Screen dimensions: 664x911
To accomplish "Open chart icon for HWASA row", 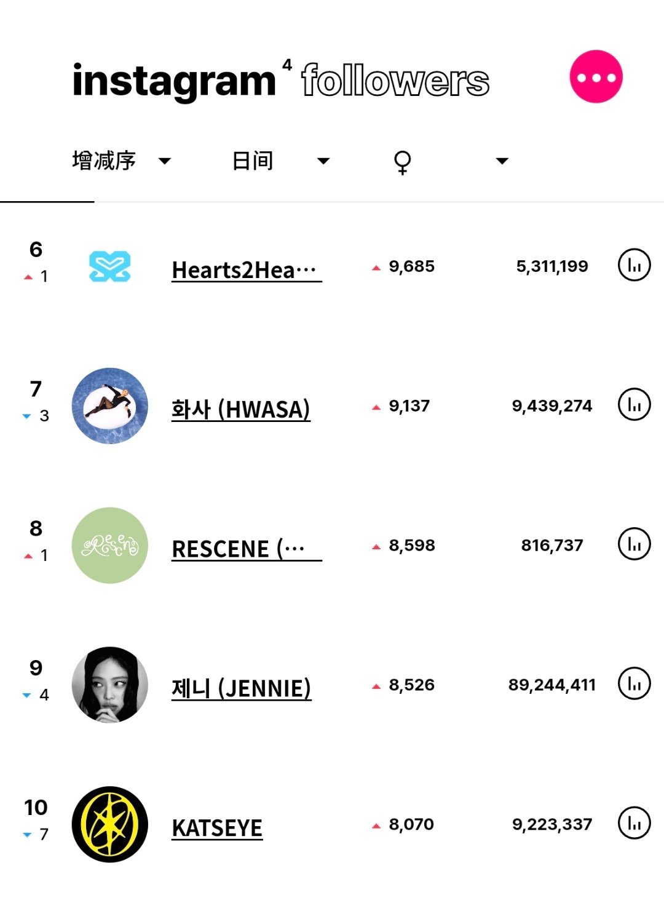I will point(634,405).
